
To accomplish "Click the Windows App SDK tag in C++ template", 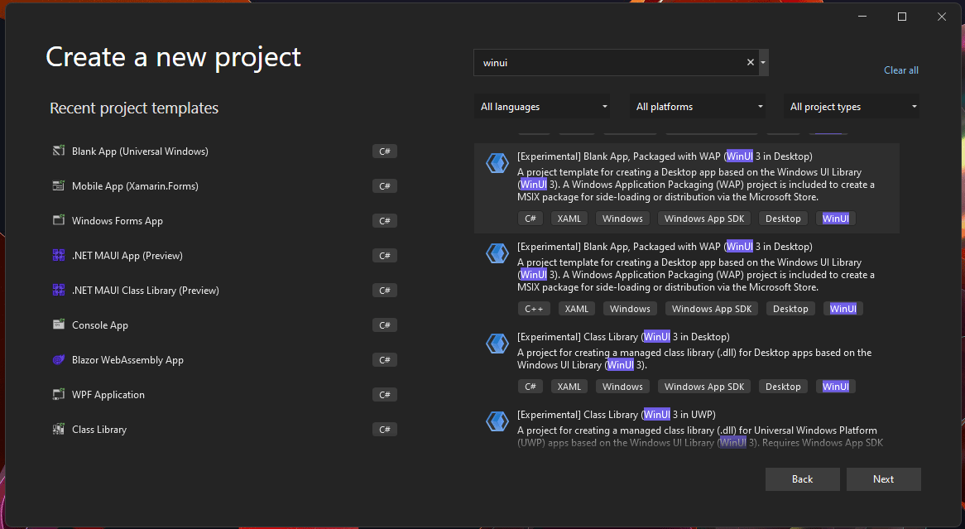I will point(712,309).
